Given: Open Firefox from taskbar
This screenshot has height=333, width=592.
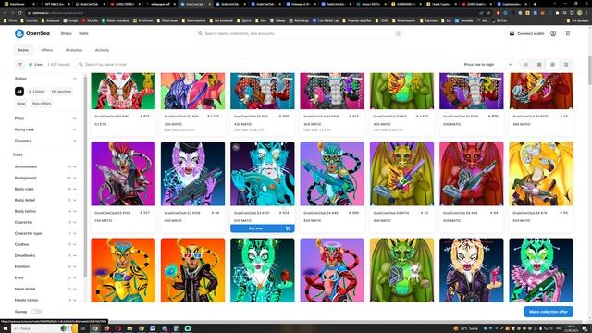Looking at the screenshot, I should click(107, 328).
